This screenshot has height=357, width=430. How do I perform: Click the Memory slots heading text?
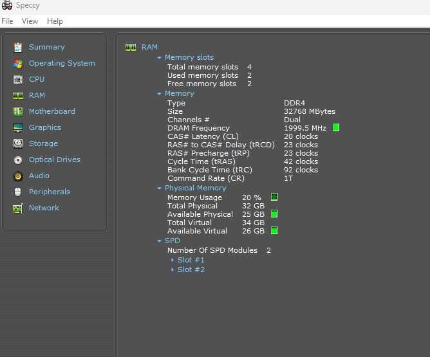click(x=189, y=57)
